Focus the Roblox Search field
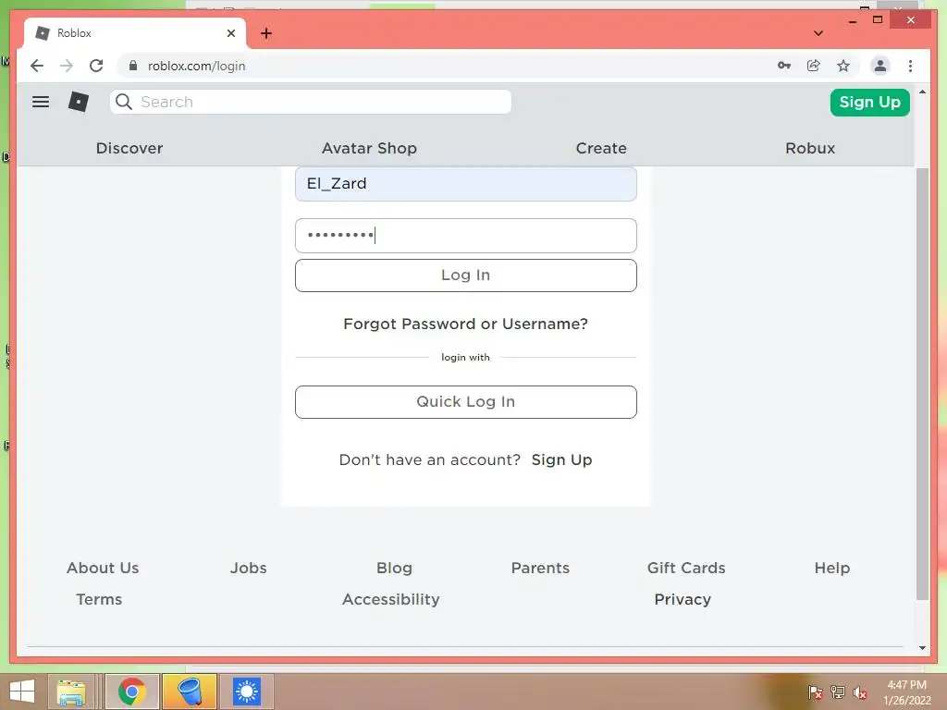The height and width of the screenshot is (710, 947). click(x=311, y=102)
